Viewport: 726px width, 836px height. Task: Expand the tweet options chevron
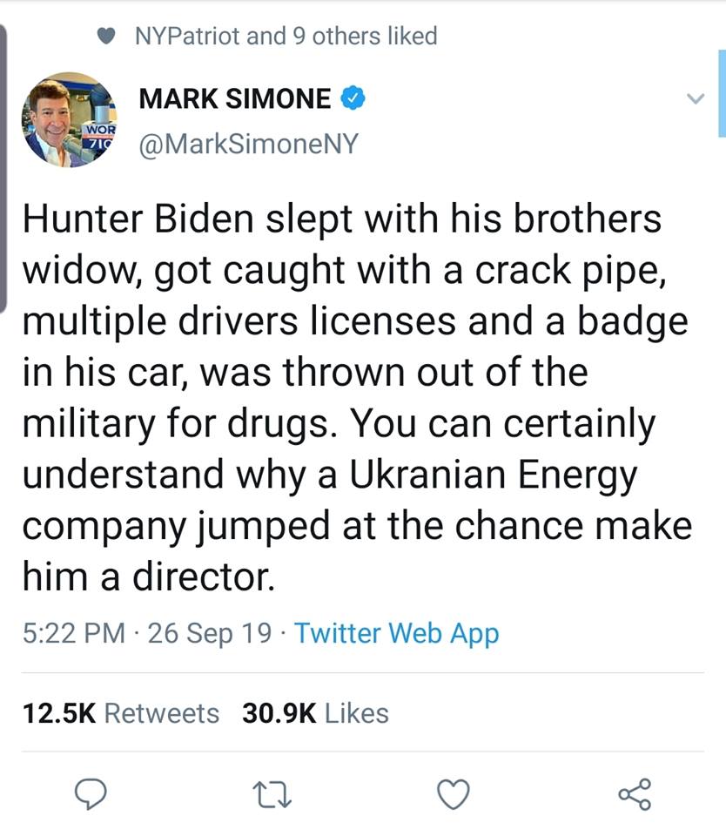tap(694, 99)
